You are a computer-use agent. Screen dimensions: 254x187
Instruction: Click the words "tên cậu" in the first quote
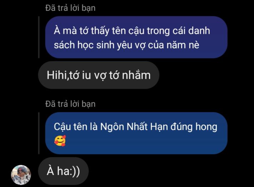pos(128,31)
